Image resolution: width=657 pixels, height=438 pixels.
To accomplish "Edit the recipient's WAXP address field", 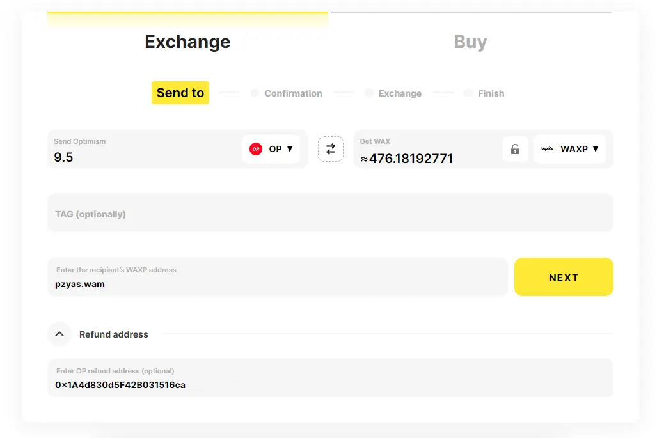I will tap(278, 277).
